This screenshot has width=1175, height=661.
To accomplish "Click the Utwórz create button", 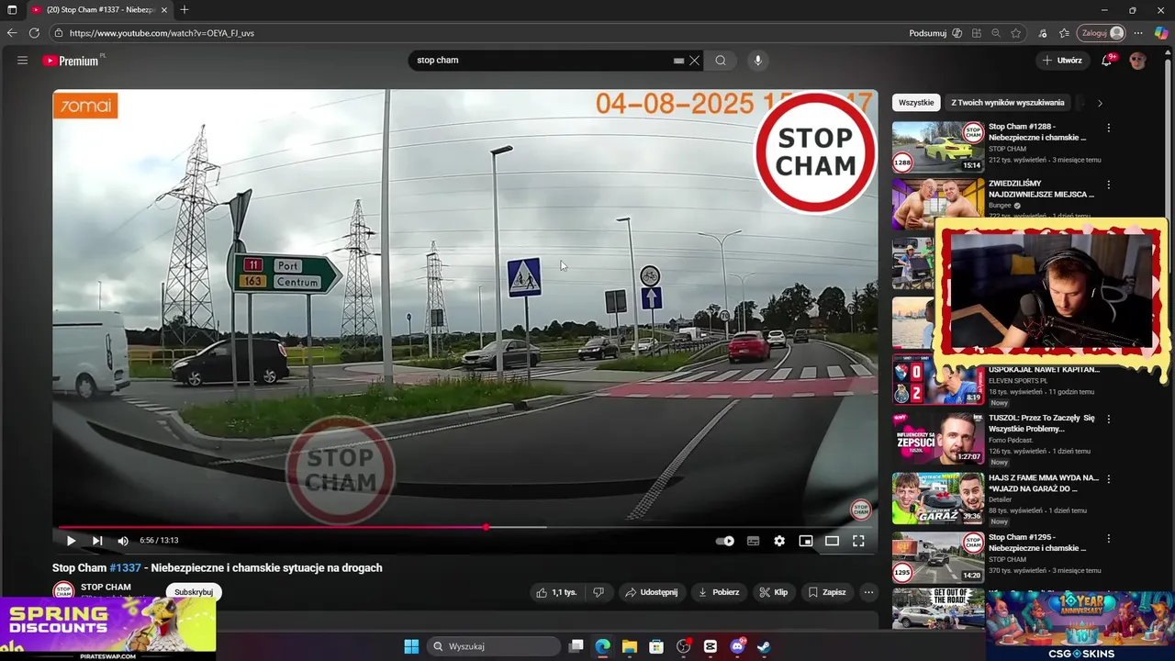I will 1062,61.
